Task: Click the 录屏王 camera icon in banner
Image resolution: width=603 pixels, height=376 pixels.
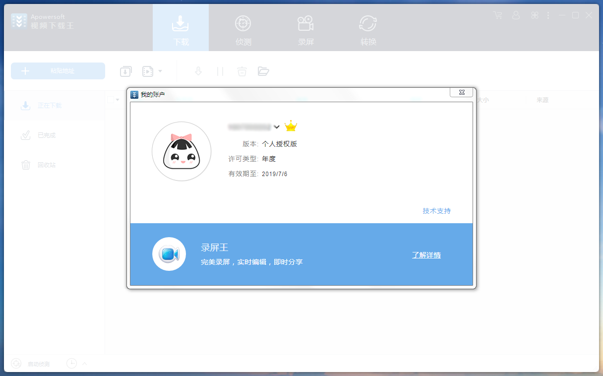Action: click(169, 253)
